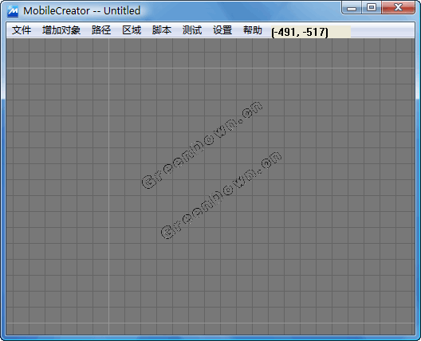Maximize the MobileCreator window
This screenshot has width=421, height=341.
(372, 8)
